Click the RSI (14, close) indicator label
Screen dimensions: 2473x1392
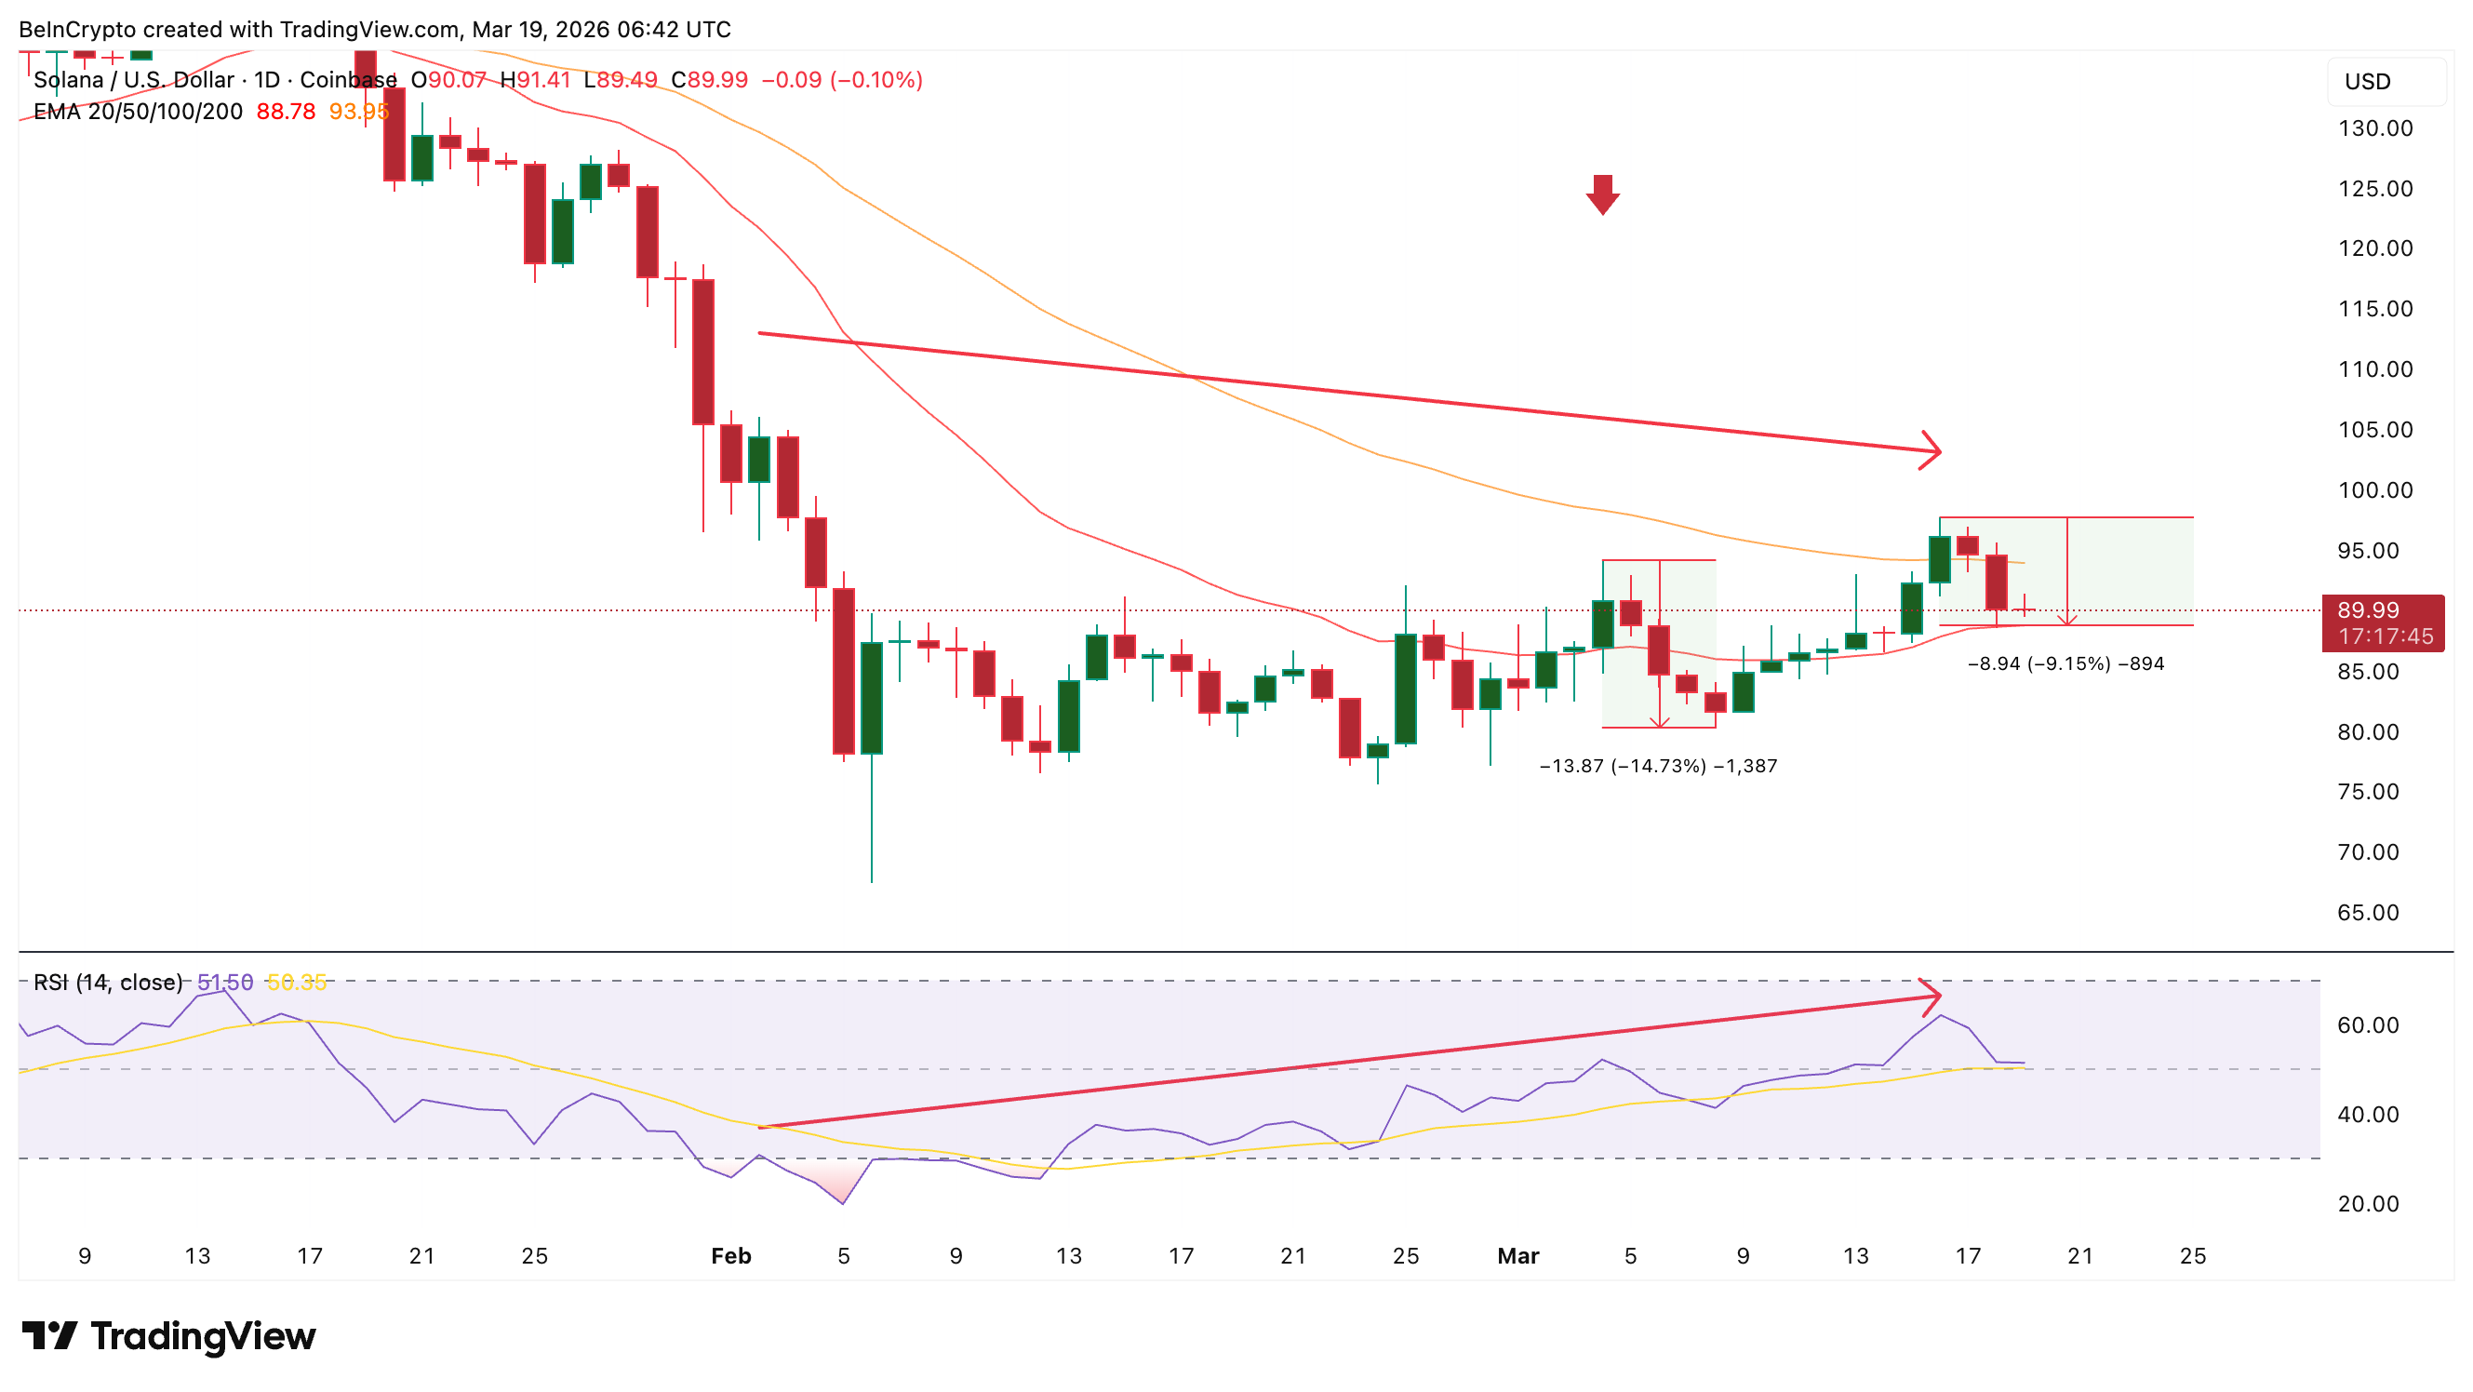click(108, 982)
